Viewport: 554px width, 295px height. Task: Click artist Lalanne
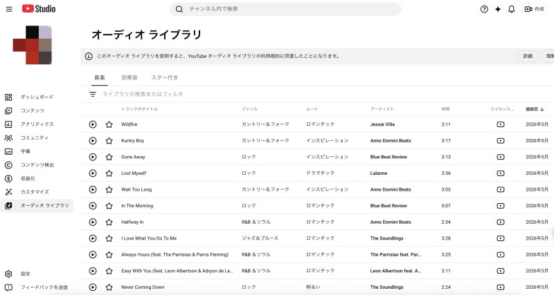379,173
